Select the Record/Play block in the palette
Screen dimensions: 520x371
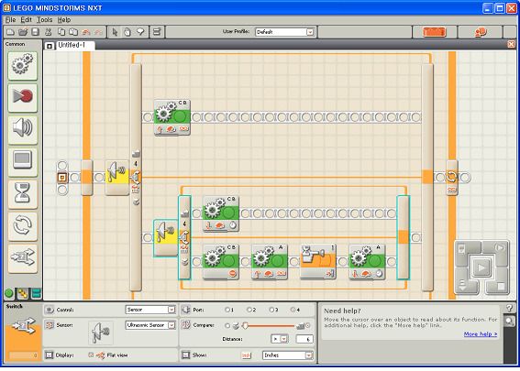(x=23, y=97)
